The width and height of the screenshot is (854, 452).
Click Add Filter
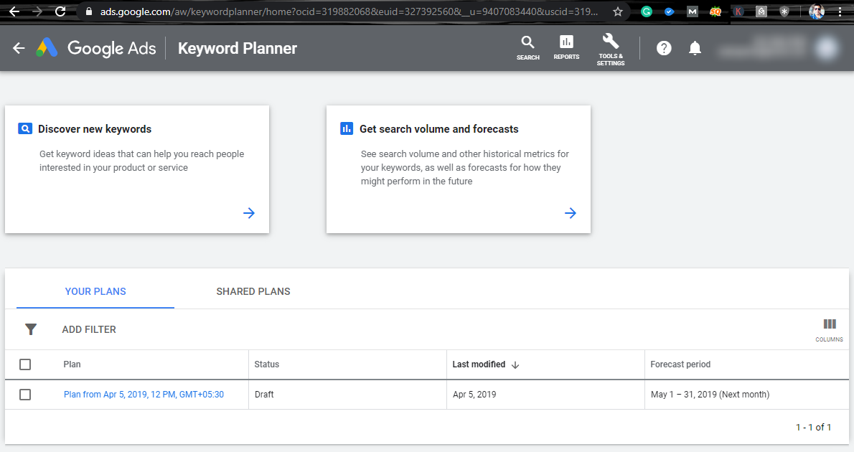tap(89, 329)
